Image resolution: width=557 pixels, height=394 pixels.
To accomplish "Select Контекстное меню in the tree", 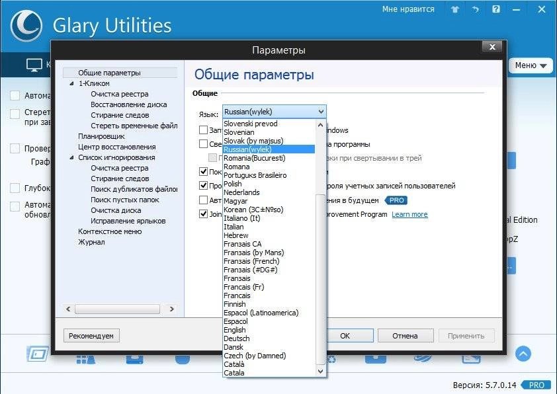I will [x=110, y=231].
